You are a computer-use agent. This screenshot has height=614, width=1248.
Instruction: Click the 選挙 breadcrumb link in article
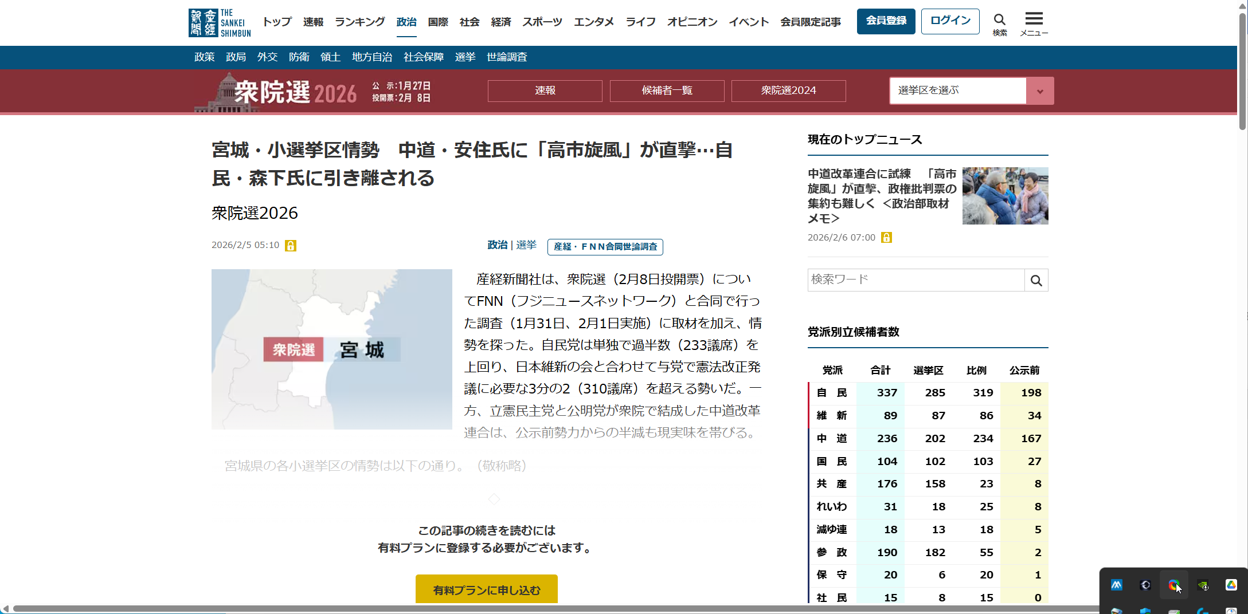coord(526,245)
